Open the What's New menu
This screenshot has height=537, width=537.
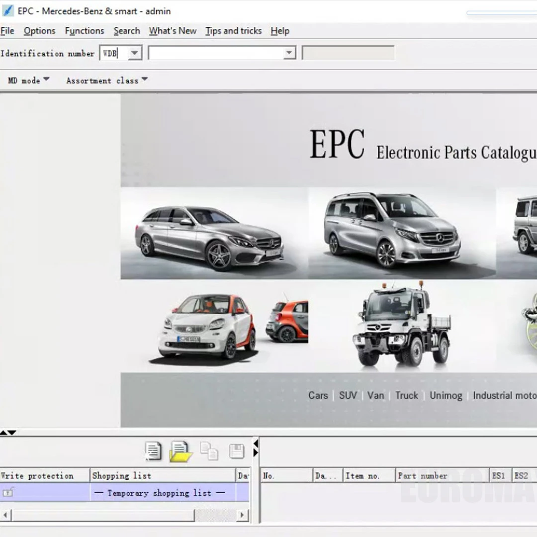pos(173,31)
